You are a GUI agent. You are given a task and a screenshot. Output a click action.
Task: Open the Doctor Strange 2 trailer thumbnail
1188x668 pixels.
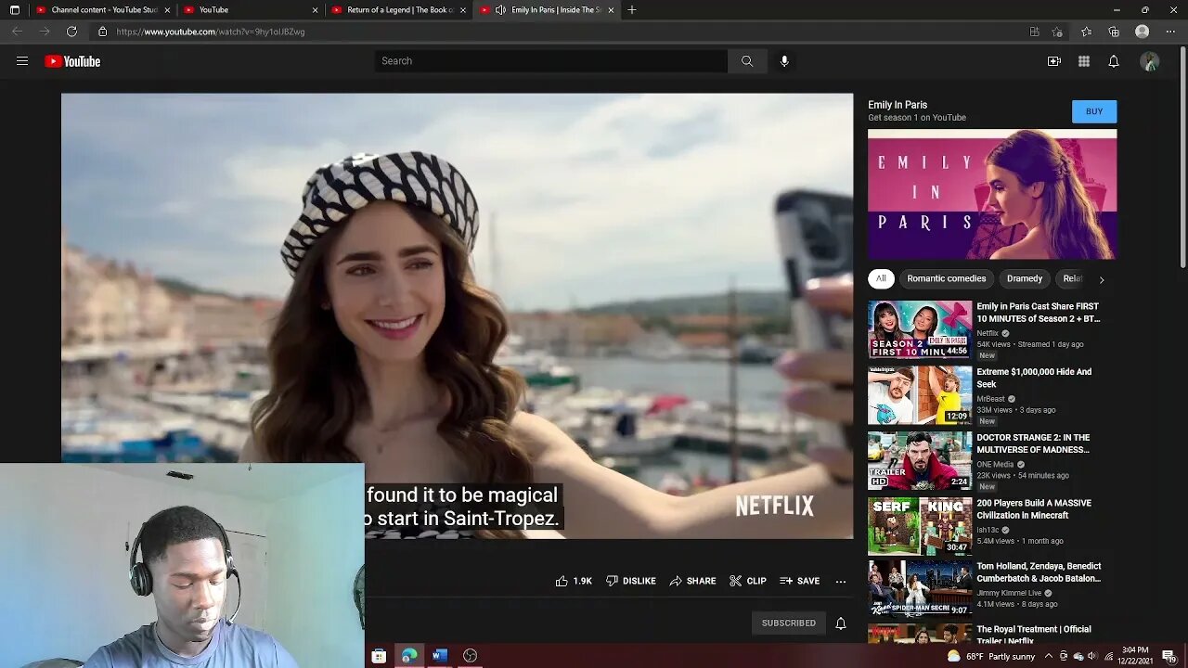[919, 460]
